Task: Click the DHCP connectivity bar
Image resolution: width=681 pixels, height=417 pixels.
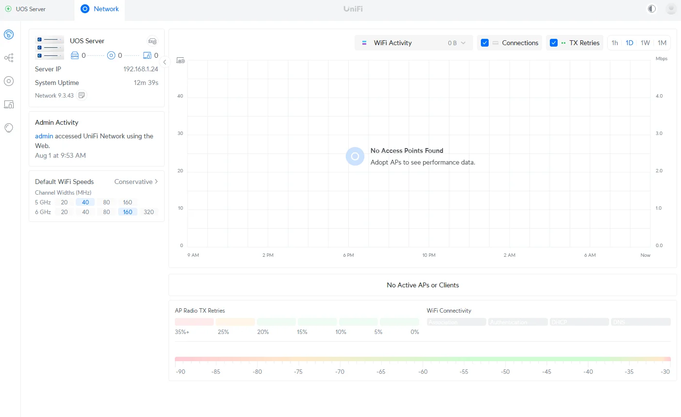Action: click(x=579, y=322)
